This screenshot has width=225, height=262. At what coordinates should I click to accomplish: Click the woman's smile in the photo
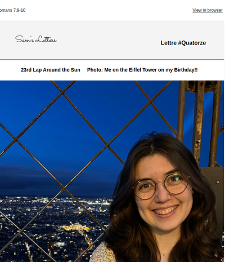point(165,210)
